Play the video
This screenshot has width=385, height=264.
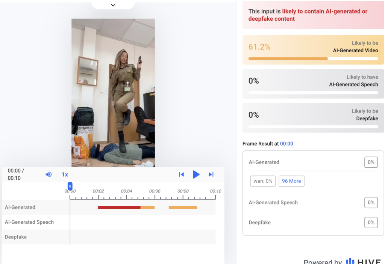tap(196, 174)
